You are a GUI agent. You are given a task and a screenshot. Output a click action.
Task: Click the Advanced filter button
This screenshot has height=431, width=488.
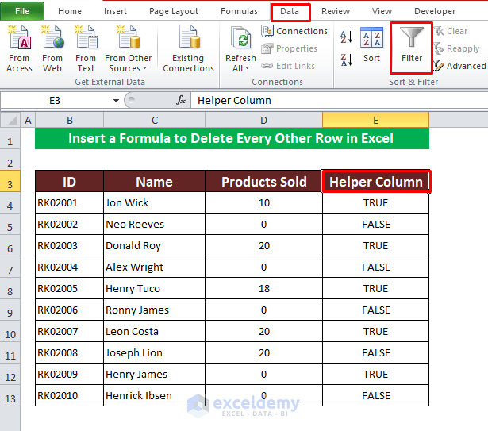pyautogui.click(x=459, y=66)
